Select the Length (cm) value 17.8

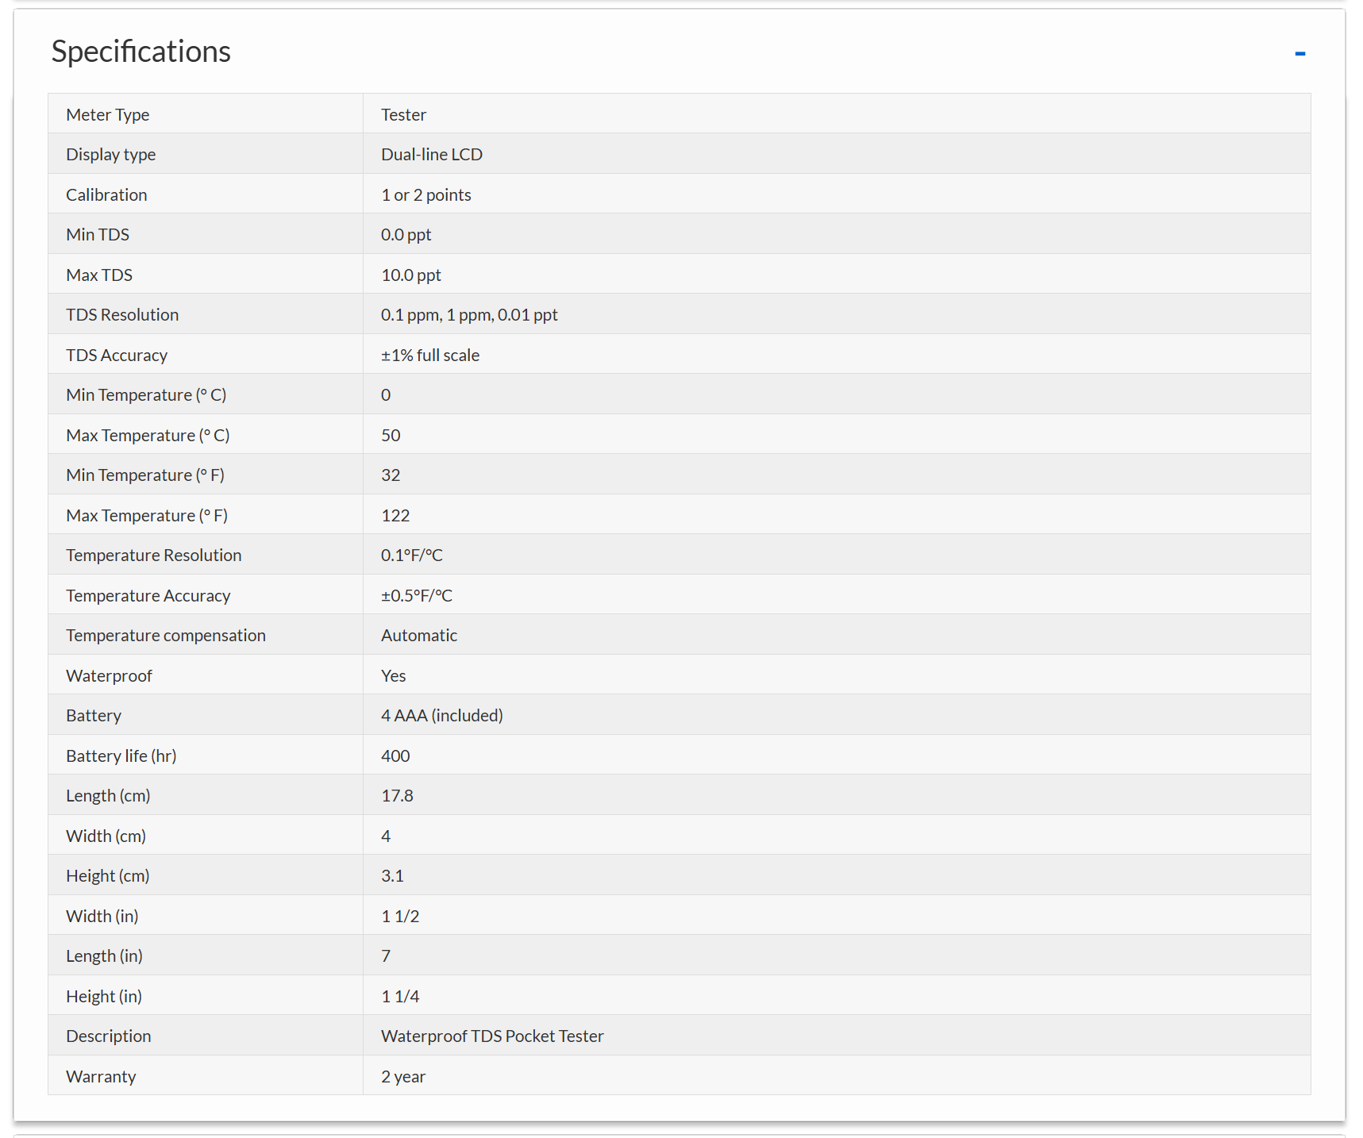pos(397,795)
